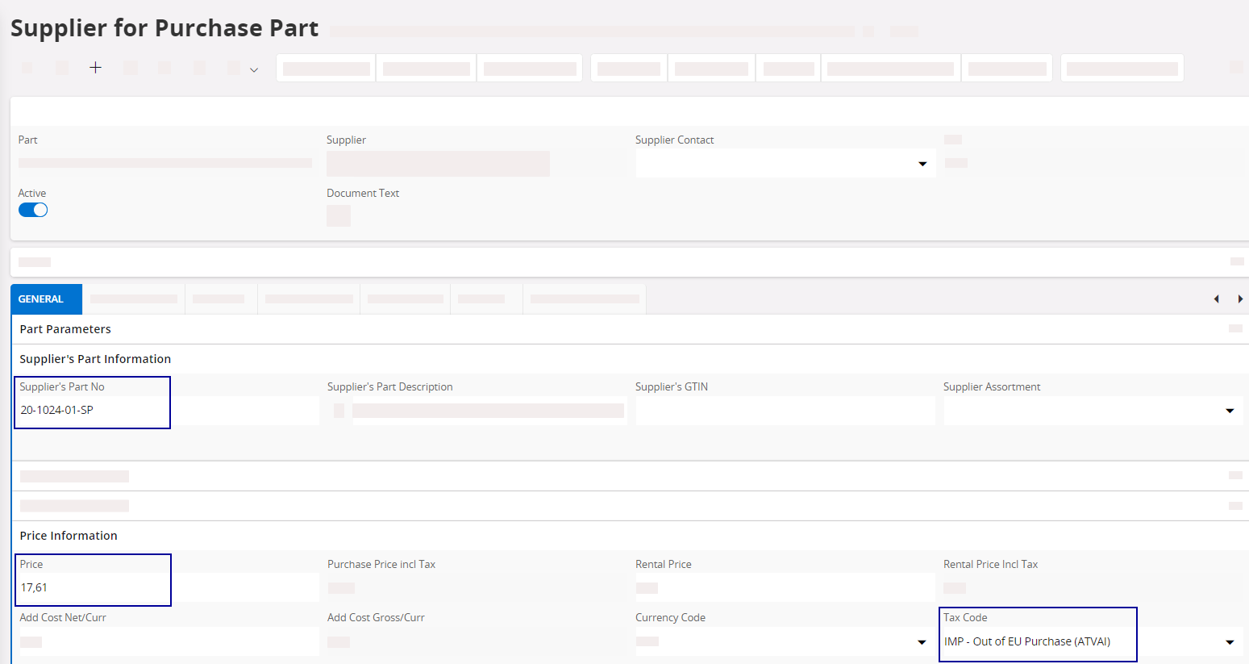Select the Rental Price field
This screenshot has width=1249, height=664.
pyautogui.click(x=785, y=588)
